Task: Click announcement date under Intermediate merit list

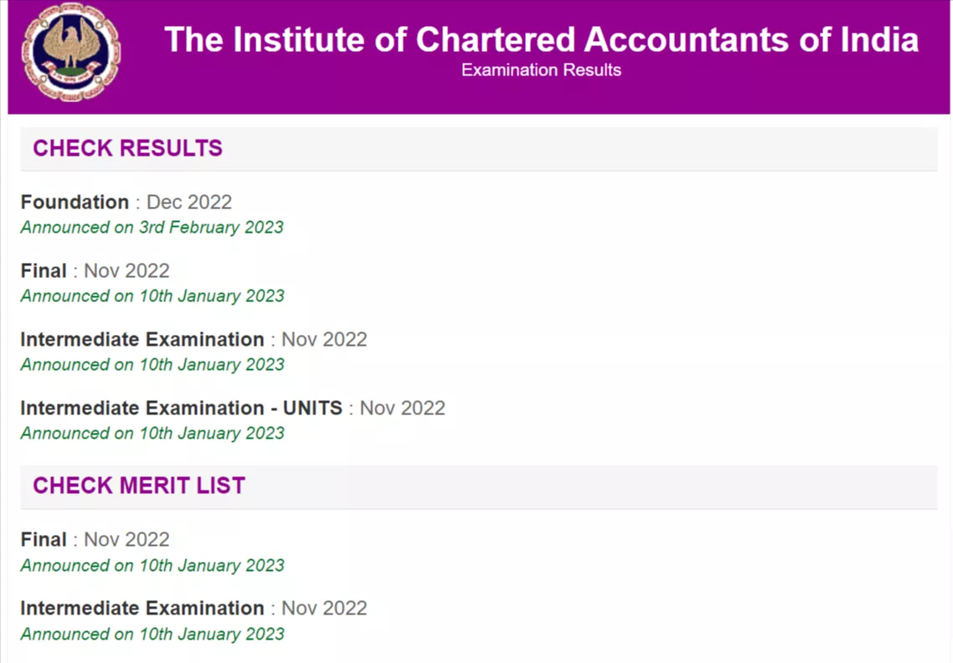Action: [x=152, y=634]
